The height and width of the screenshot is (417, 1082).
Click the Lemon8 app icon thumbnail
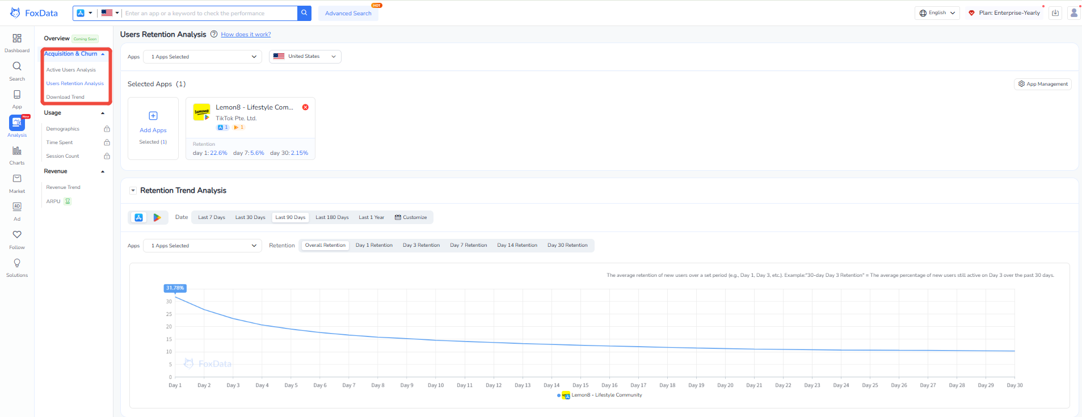tap(201, 112)
